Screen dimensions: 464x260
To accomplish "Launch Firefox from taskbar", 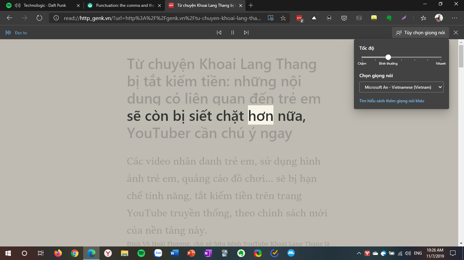I will (58, 253).
